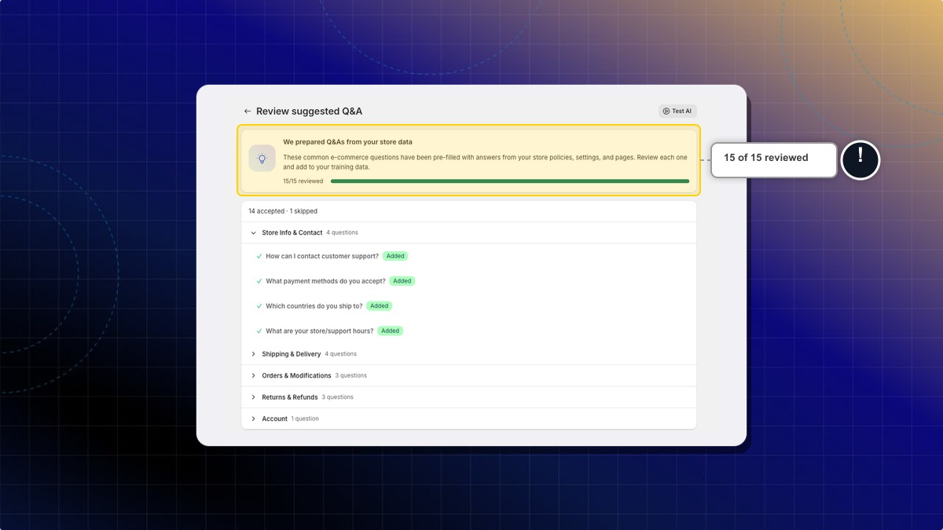The width and height of the screenshot is (943, 530).
Task: Click the green 15/15 reviewed progress bar
Action: pos(510,181)
